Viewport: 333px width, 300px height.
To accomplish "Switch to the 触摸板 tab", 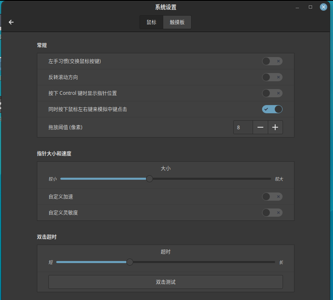I will 177,22.
